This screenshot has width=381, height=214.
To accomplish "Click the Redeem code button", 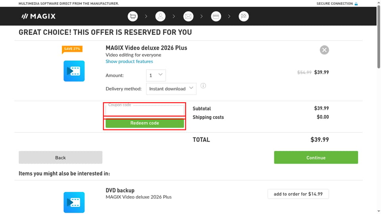I will (145, 123).
